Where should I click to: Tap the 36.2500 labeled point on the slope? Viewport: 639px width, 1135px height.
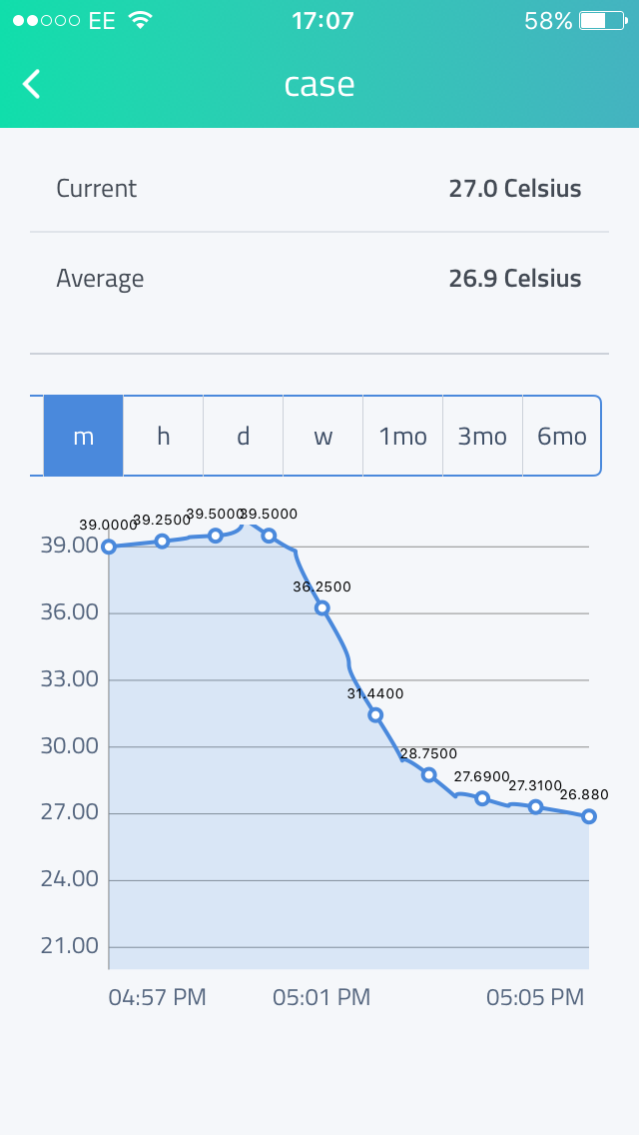(321, 606)
